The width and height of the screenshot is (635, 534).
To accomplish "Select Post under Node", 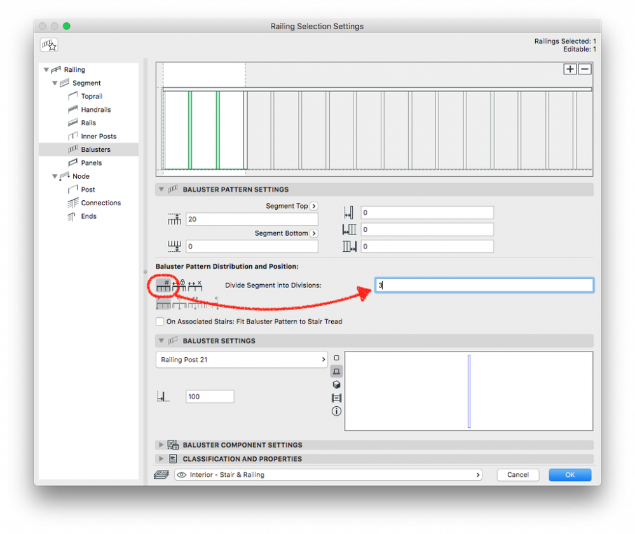I will tap(88, 189).
